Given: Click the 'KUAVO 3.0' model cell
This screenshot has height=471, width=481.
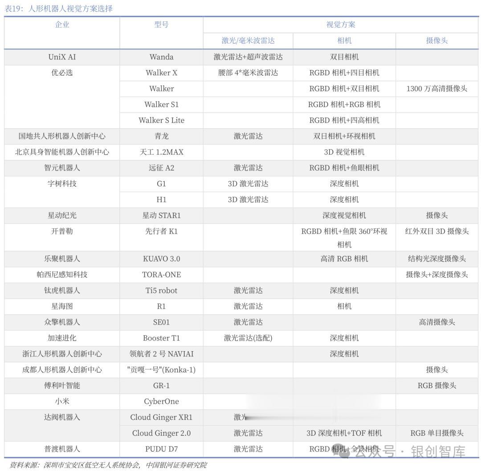Looking at the screenshot, I should (161, 259).
